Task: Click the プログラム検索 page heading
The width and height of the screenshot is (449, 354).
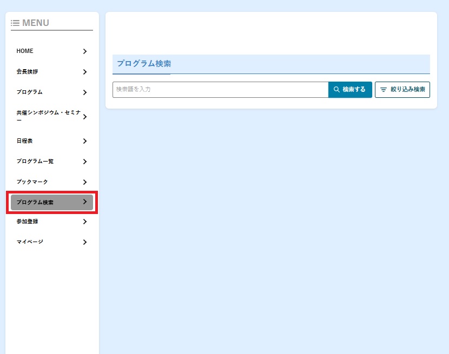Action: pyautogui.click(x=144, y=64)
